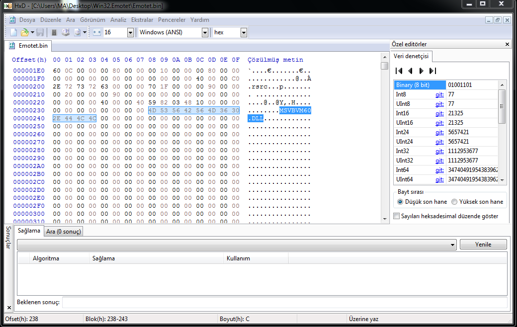Viewport: 517px width, 327px height.
Task: Open main memory (RAM chip) icon
Action: click(x=54, y=32)
